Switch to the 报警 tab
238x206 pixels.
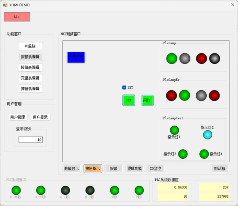click(114, 169)
